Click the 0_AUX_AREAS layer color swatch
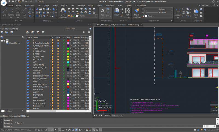219x132 pixels. click(x=68, y=51)
